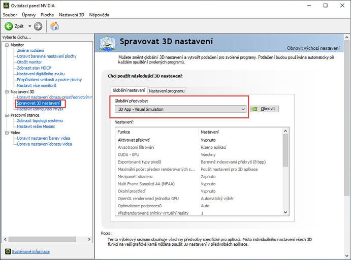The height and width of the screenshot is (260, 351).
Task: Open the Úpravy menu
Action: 28,15
